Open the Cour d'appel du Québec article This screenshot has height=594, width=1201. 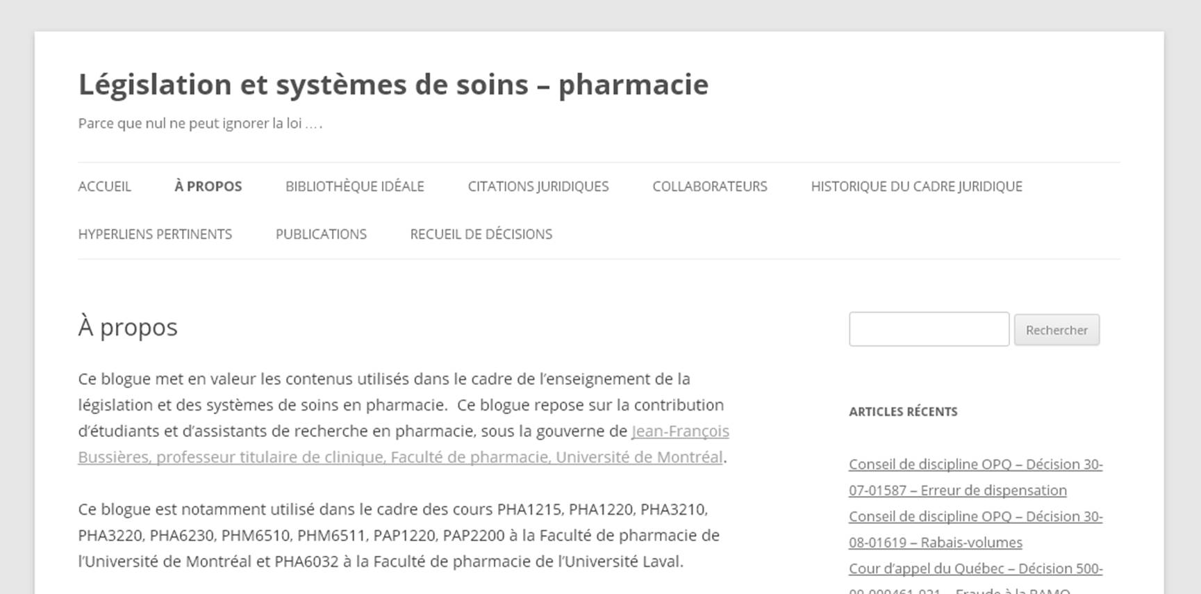coord(975,569)
